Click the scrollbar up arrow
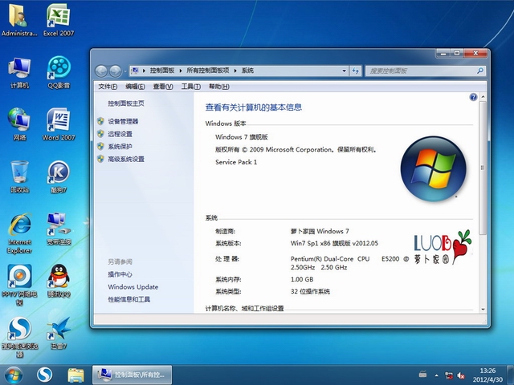The width and height of the screenshot is (514, 385). [x=483, y=97]
